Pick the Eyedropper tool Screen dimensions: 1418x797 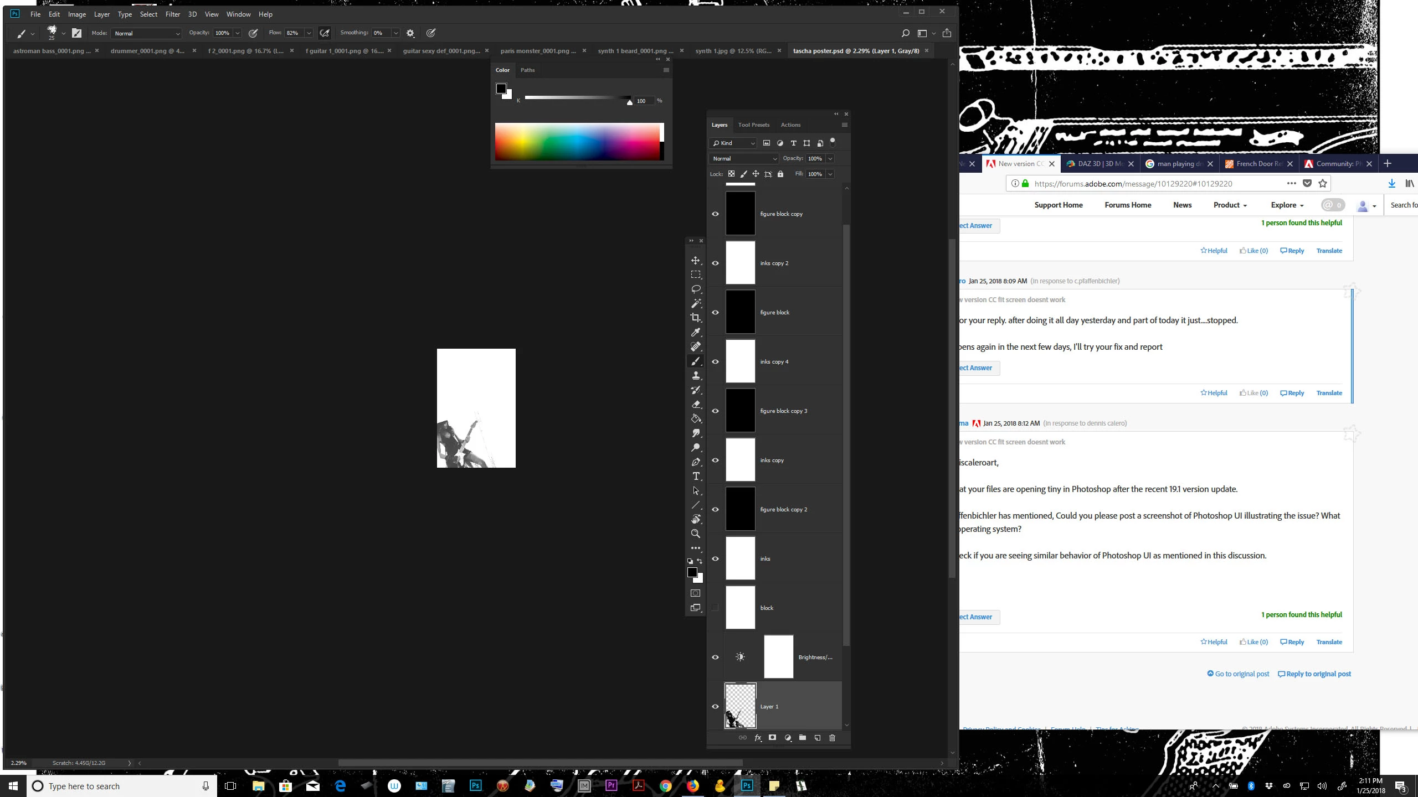(696, 332)
